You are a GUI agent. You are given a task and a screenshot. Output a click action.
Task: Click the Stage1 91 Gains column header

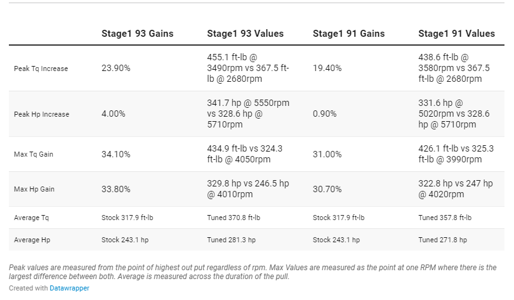point(348,34)
